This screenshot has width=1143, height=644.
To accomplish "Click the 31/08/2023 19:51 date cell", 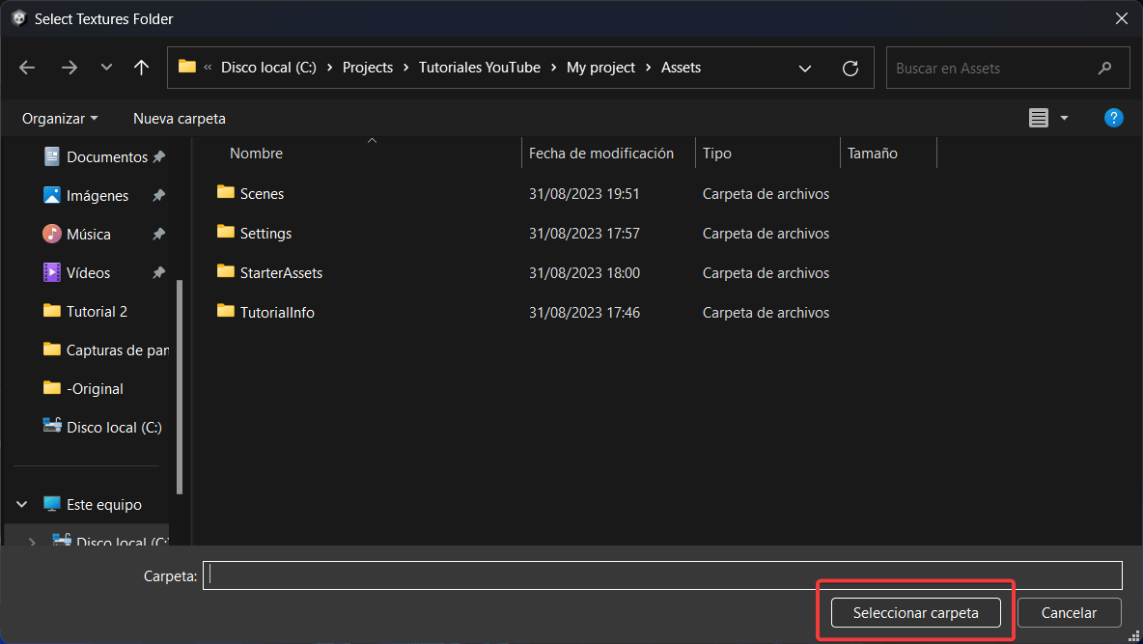I will pos(584,193).
